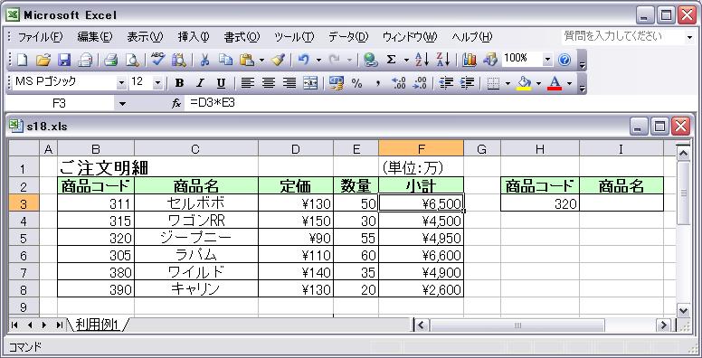The image size is (702, 358).
Task: Apply the Percent Style icon
Action: tap(356, 83)
